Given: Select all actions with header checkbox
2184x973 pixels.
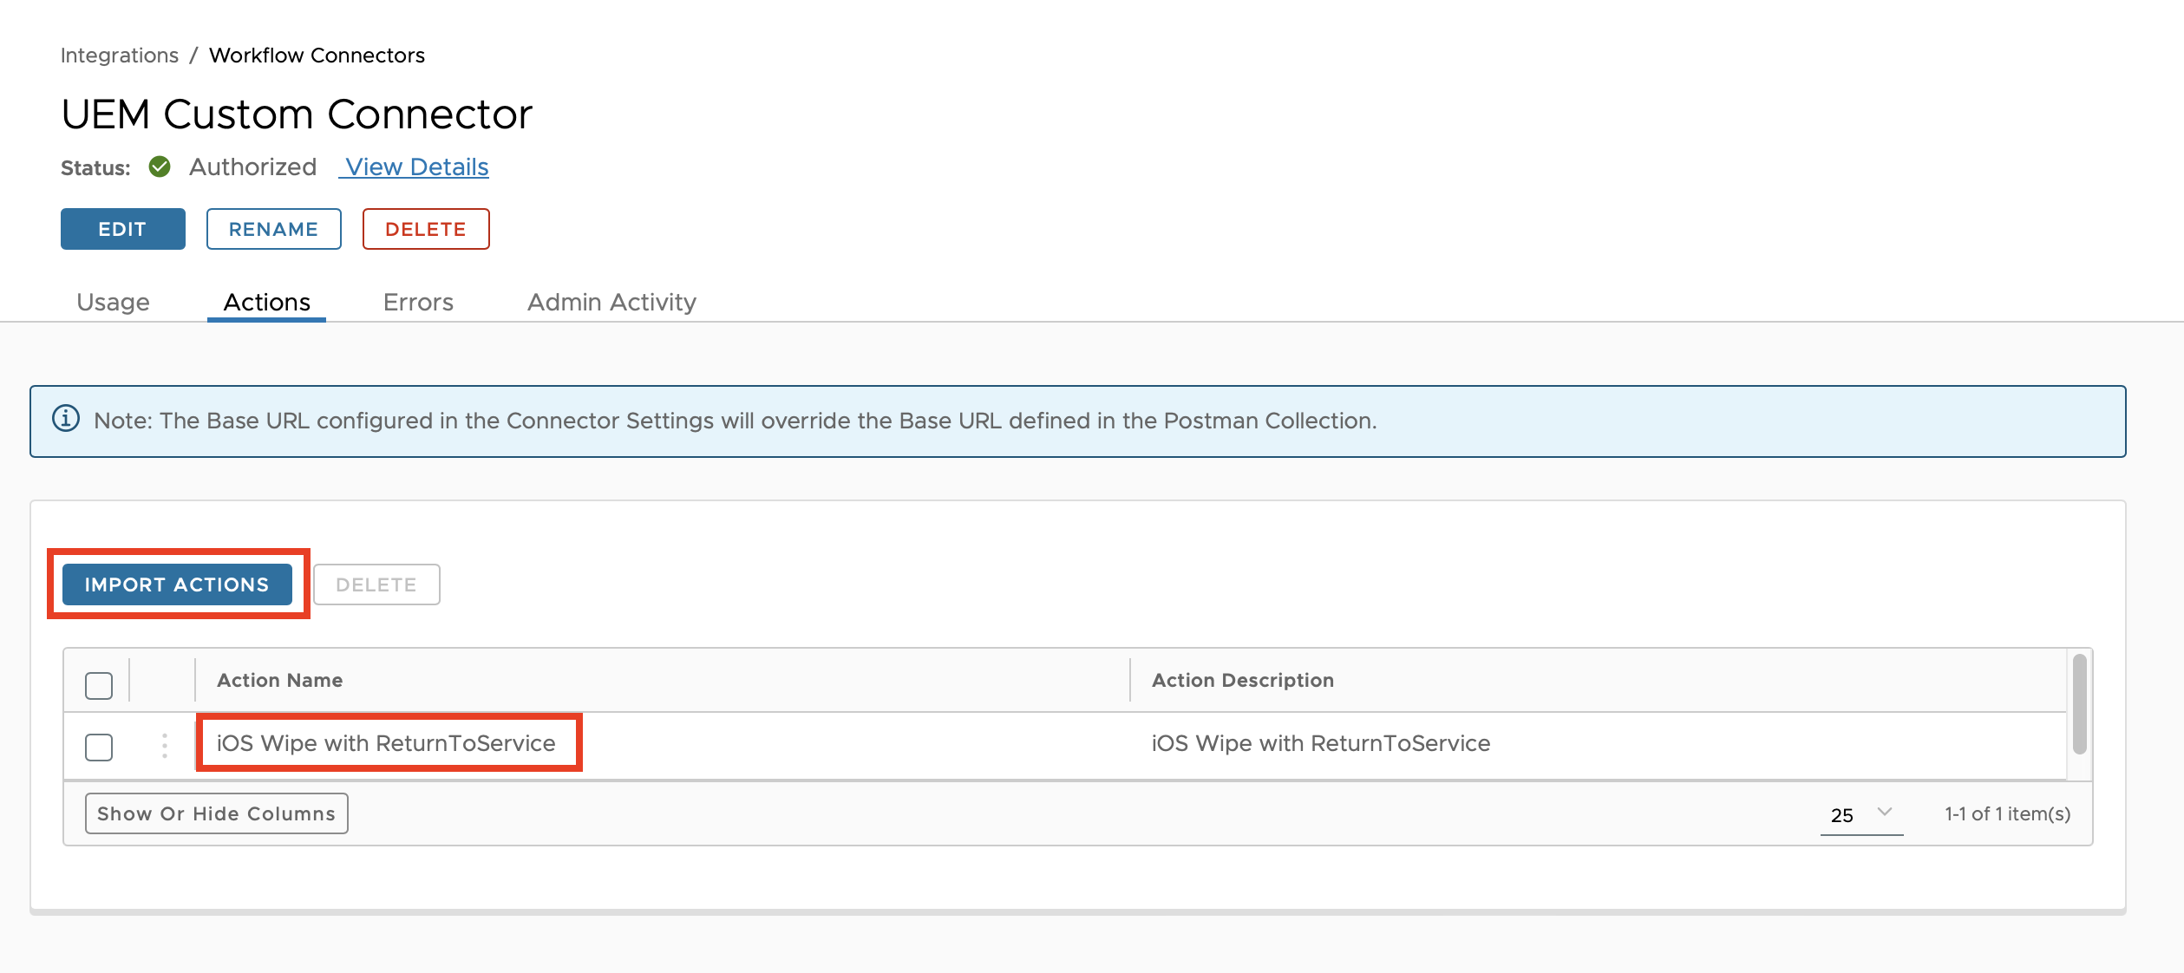Looking at the screenshot, I should coord(99,685).
